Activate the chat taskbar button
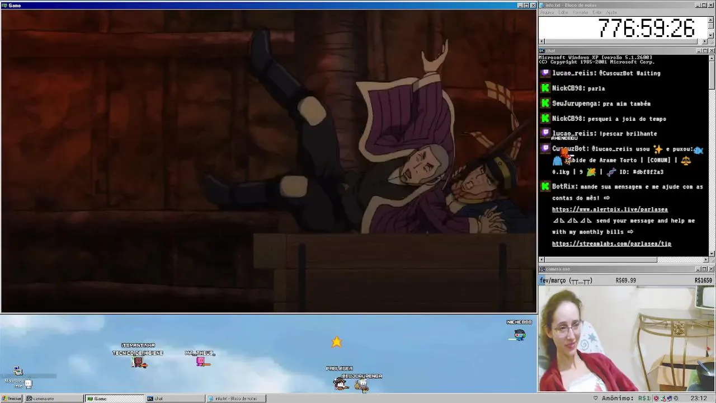The height and width of the screenshot is (403, 716). click(x=175, y=399)
